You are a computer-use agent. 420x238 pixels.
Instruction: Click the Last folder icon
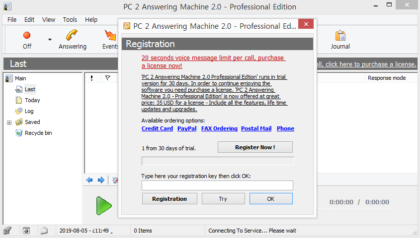[19, 89]
